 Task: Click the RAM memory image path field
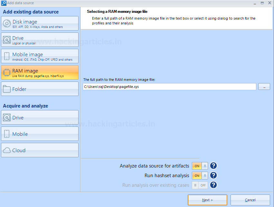coord(169,87)
